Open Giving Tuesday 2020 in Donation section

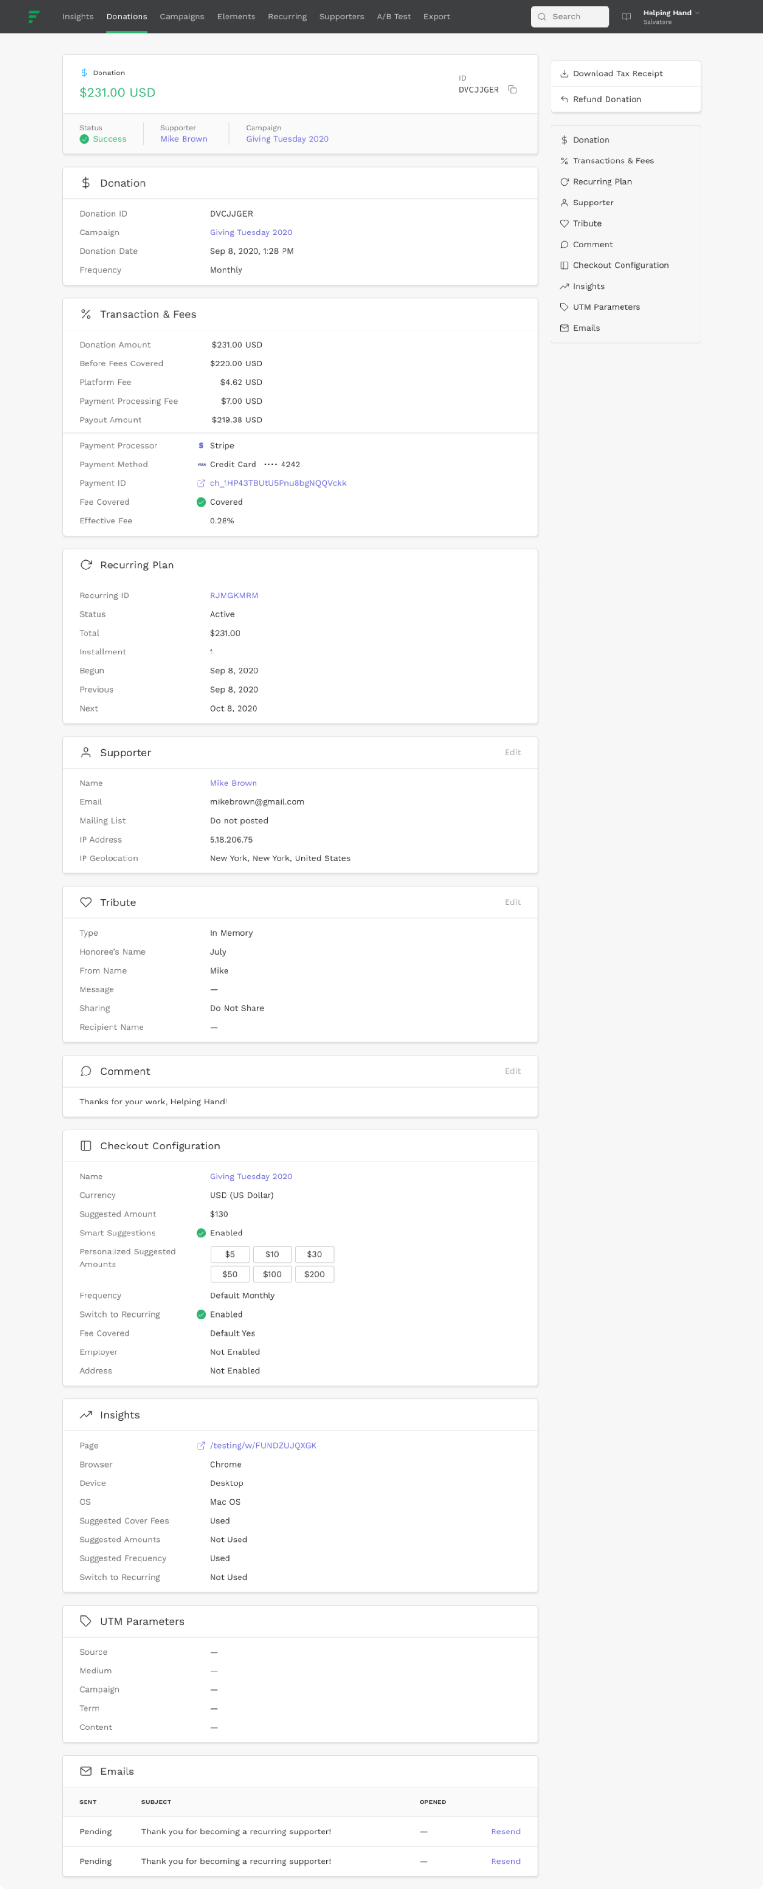251,232
